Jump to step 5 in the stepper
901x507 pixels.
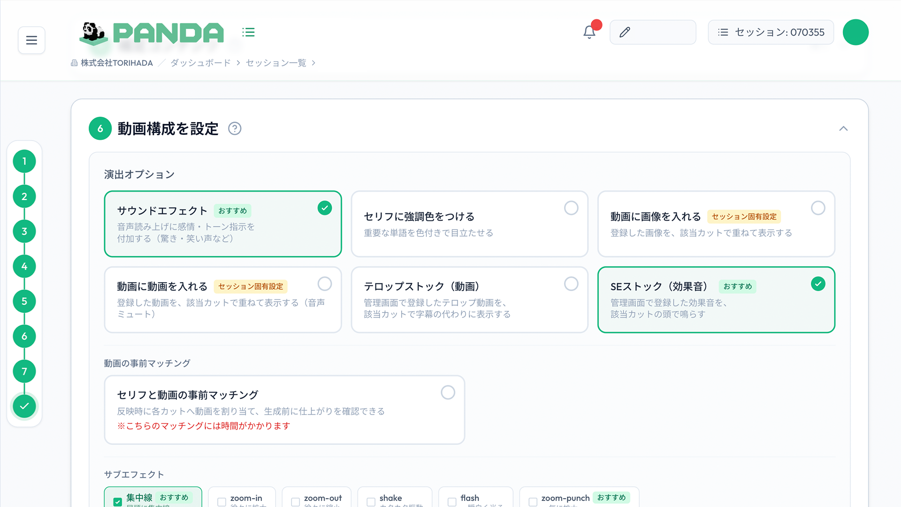(24, 301)
